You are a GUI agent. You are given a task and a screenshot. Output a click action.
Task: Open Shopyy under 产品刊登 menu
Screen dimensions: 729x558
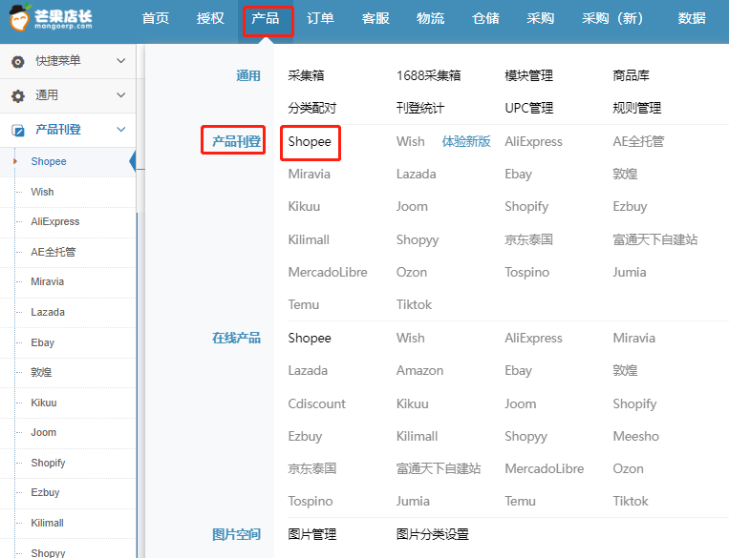point(418,240)
